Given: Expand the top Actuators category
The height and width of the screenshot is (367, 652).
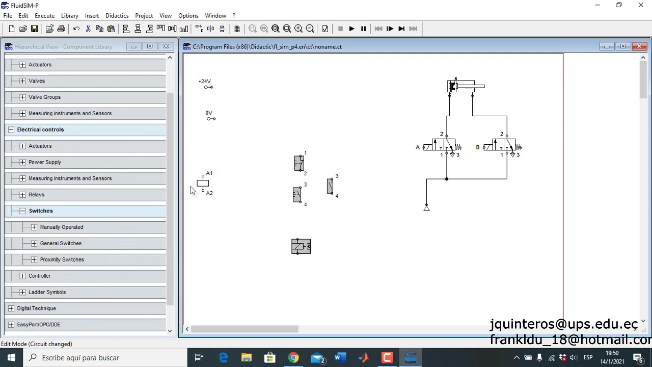Looking at the screenshot, I should 22,65.
